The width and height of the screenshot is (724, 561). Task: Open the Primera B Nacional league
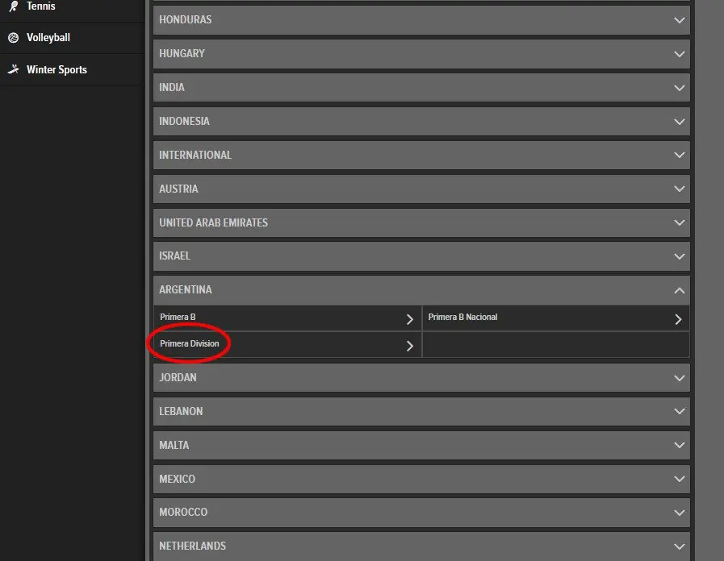[556, 318]
